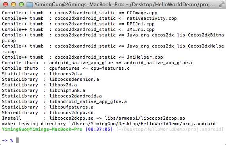Click the green prompt 'YimingGuo@Yimings-MacBook-Pro'
Screen dimensions: 226x145
point(42,129)
